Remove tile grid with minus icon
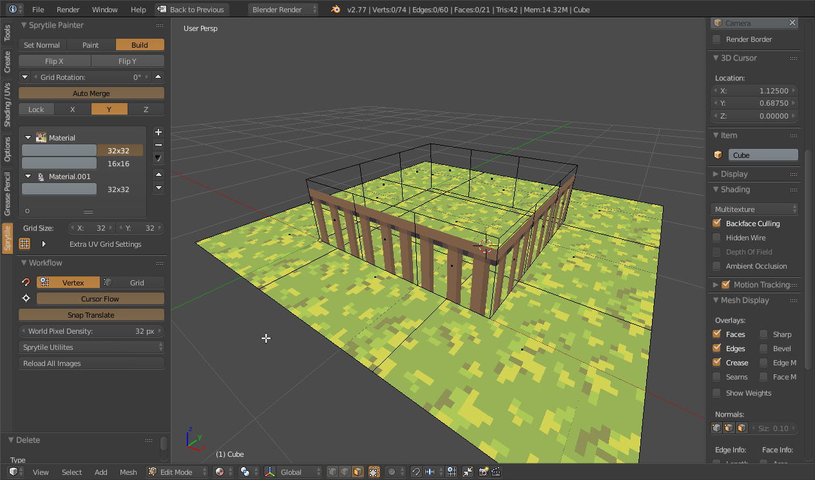The image size is (815, 480). click(x=158, y=145)
